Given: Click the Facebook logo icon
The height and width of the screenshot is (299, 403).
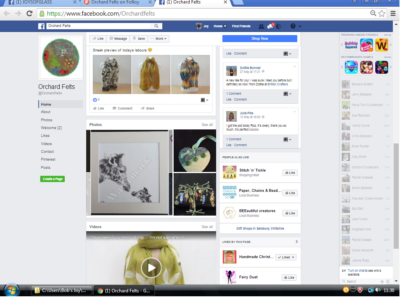Looking at the screenshot, I should [x=41, y=26].
